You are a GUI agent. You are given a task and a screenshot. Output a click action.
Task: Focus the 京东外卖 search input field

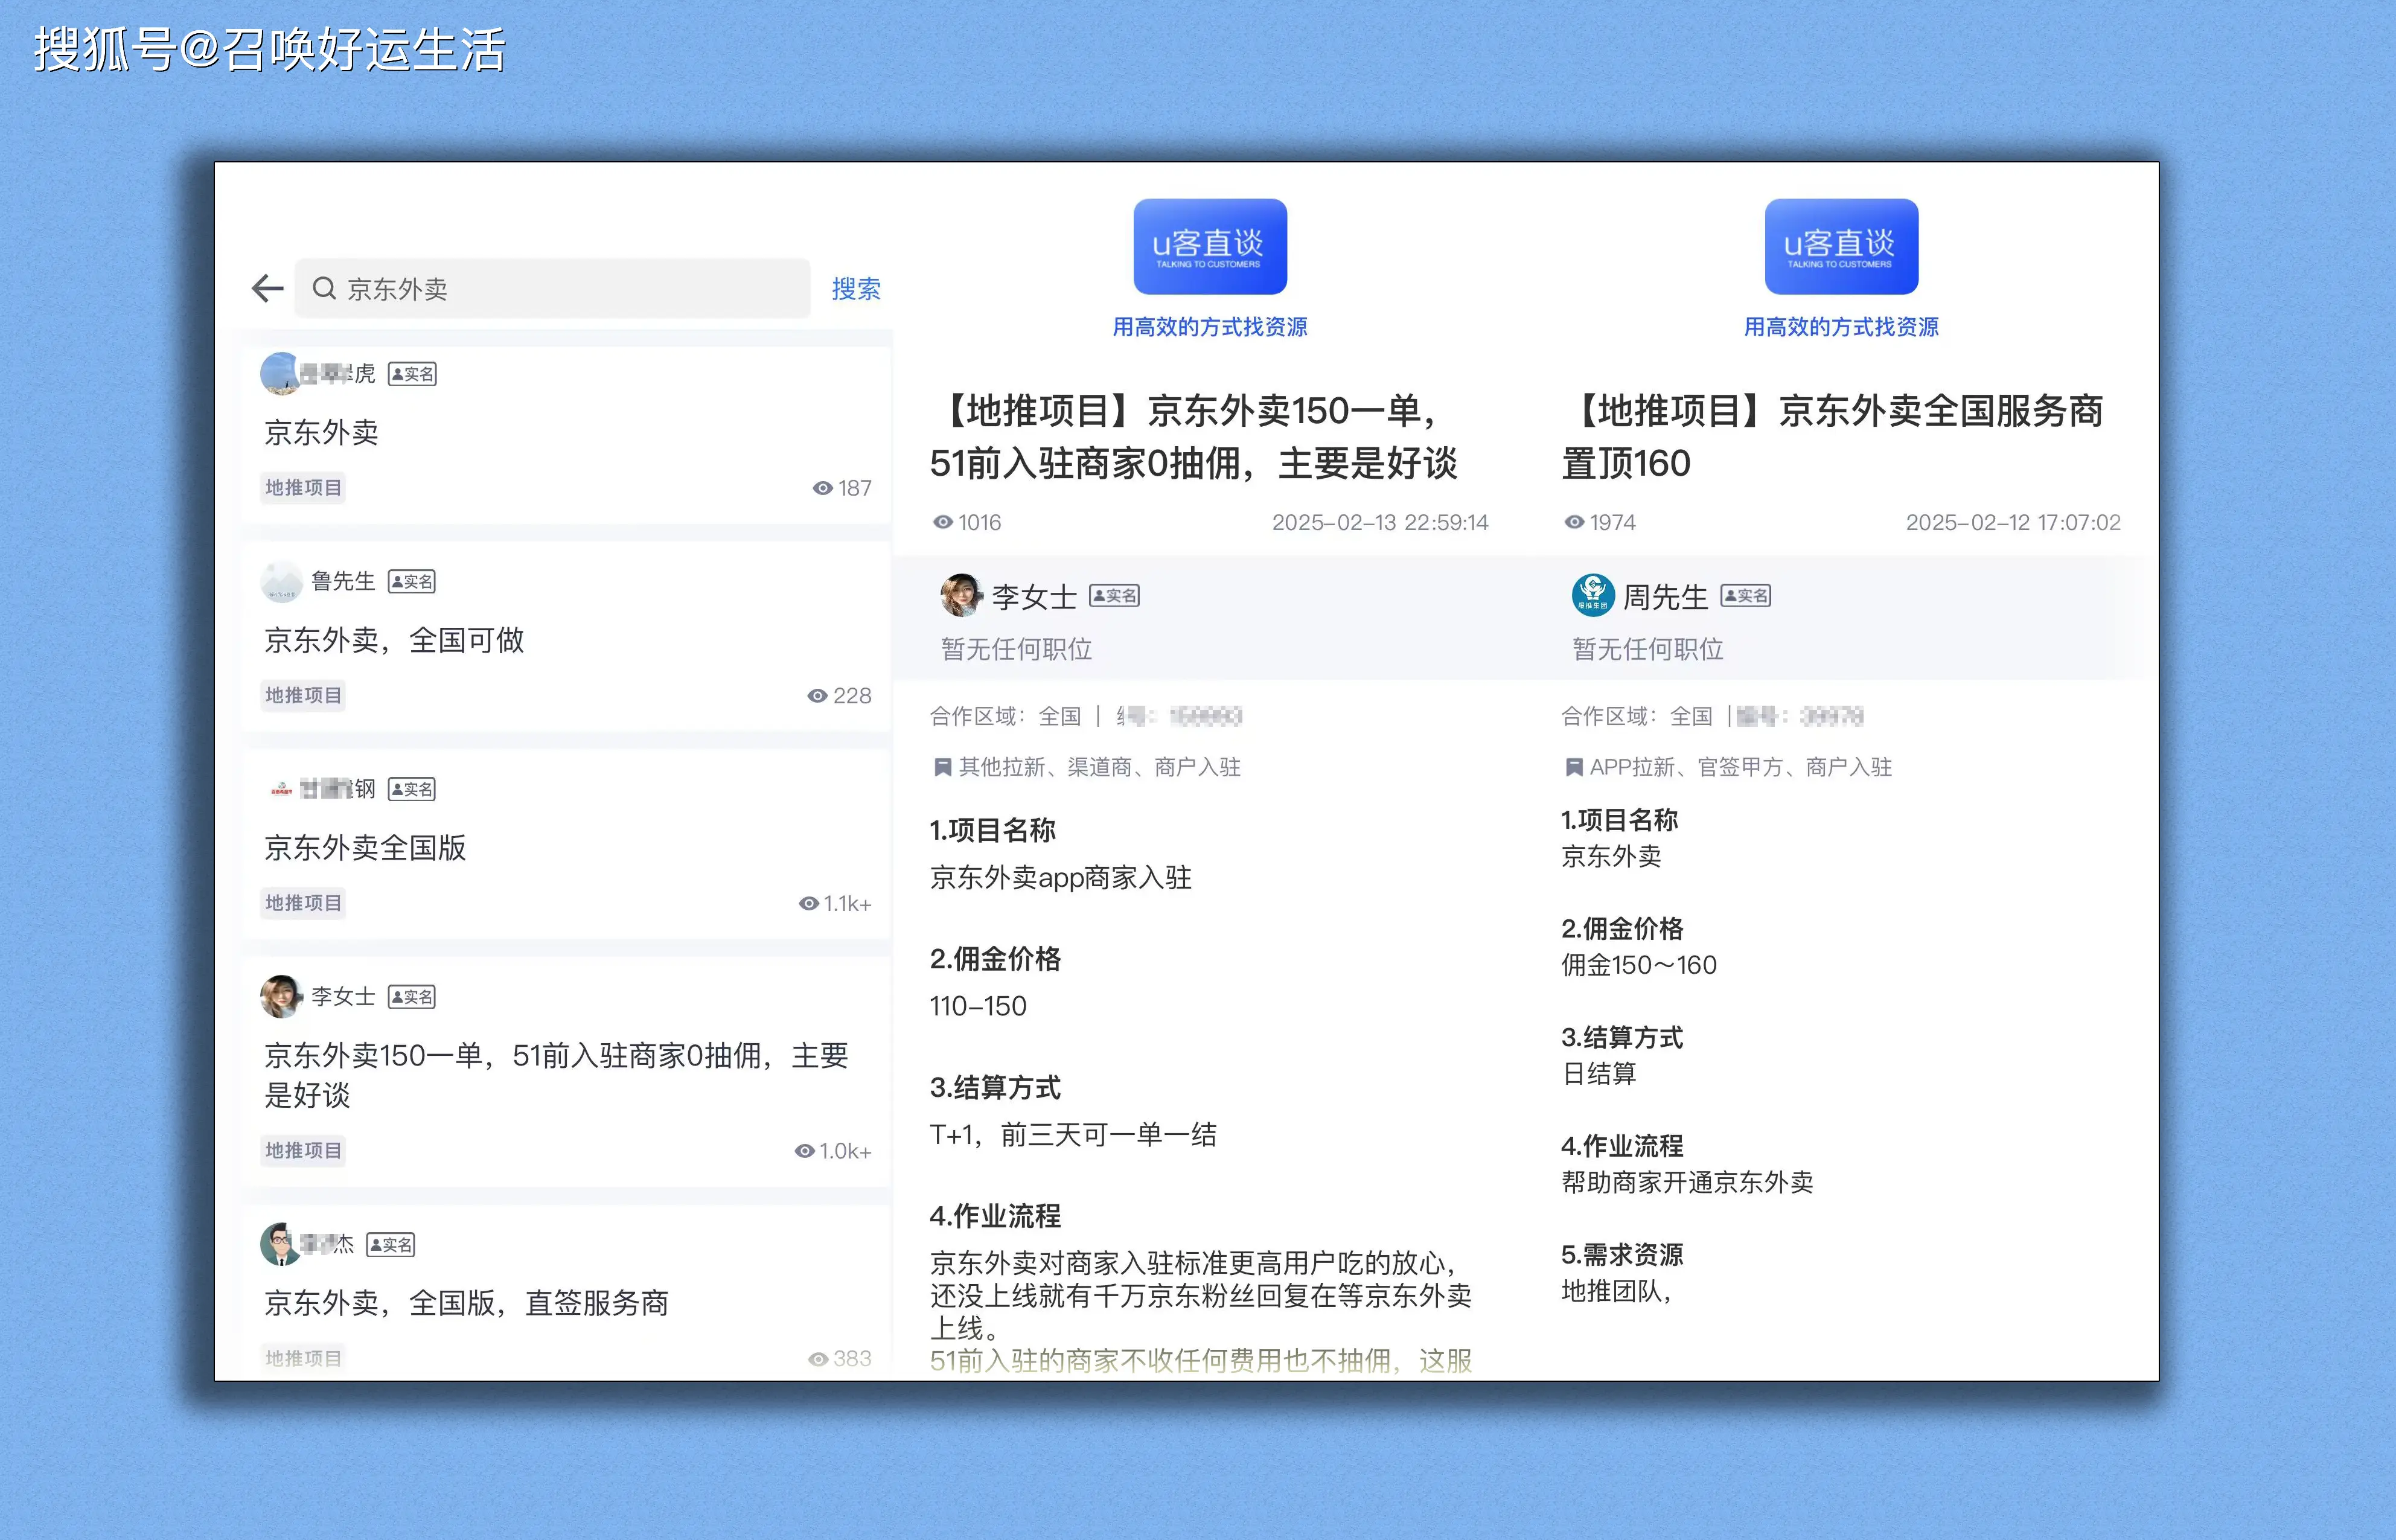[552, 289]
